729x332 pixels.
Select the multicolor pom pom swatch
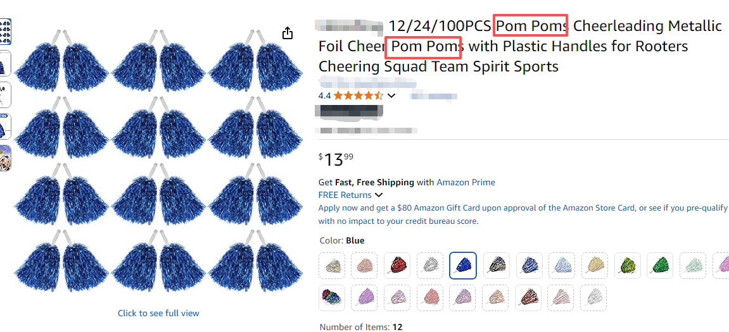click(x=331, y=298)
